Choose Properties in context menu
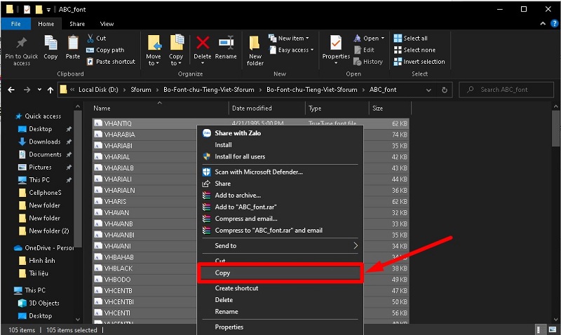This screenshot has width=561, height=335. 280,327
